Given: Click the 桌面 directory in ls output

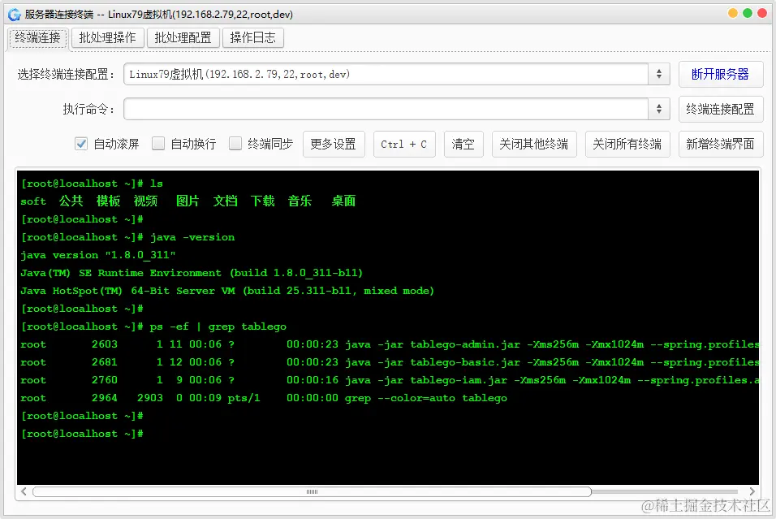Looking at the screenshot, I should [343, 201].
